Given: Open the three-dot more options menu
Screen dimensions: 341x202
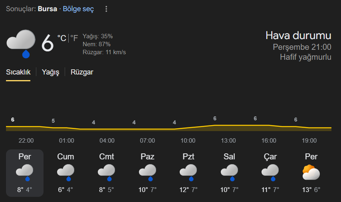Looking at the screenshot, I should point(106,9).
